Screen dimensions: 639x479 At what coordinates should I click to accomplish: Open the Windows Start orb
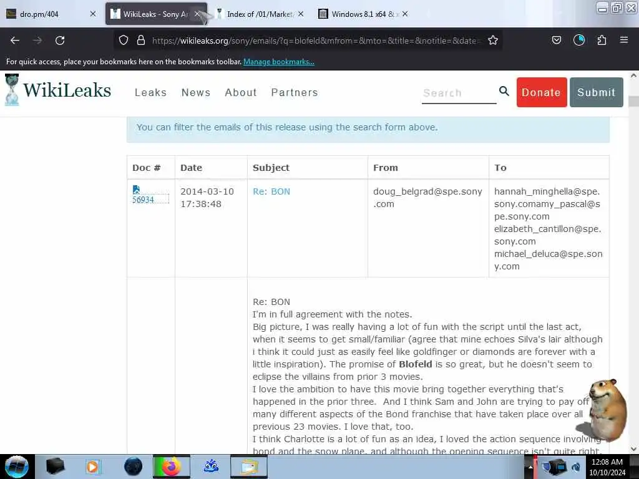(x=17, y=467)
